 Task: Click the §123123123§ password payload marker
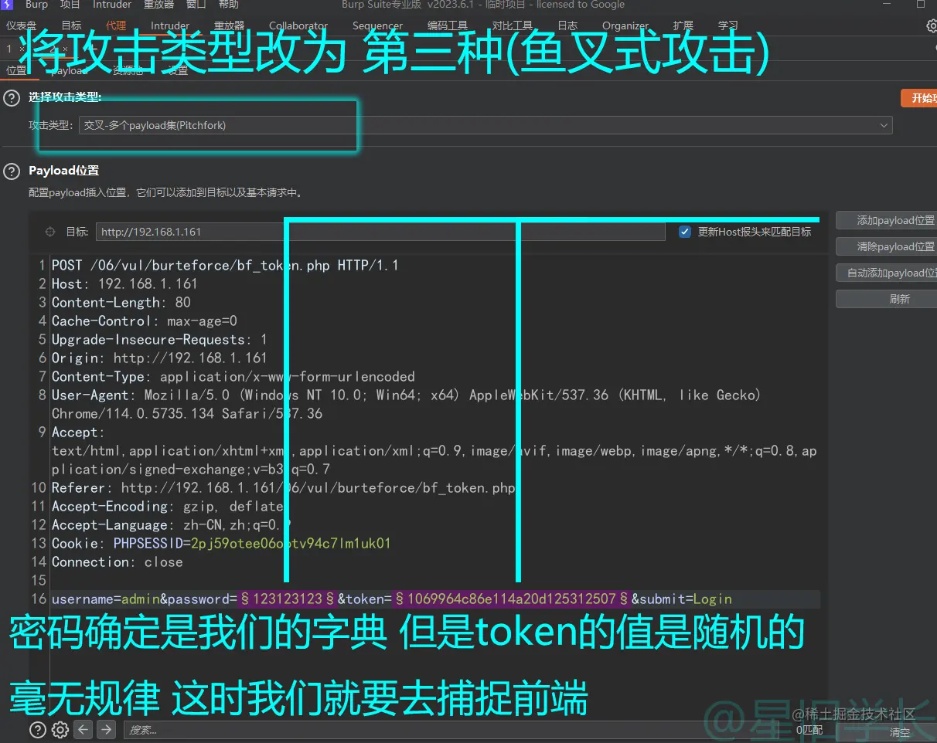[287, 599]
